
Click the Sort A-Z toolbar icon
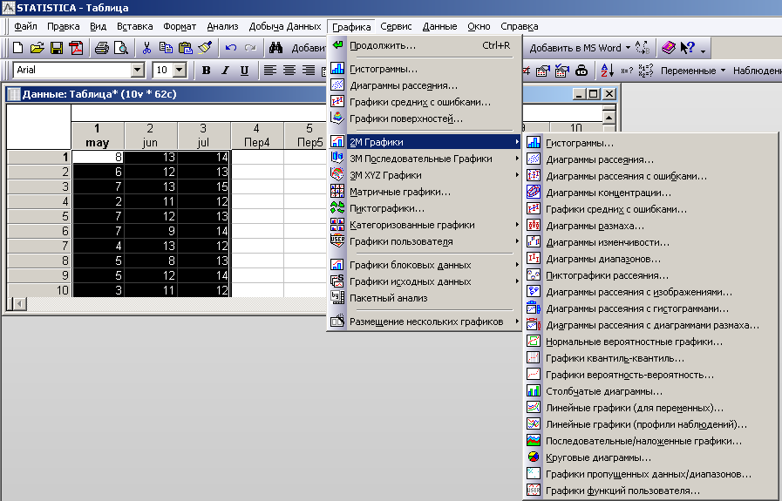[x=608, y=71]
